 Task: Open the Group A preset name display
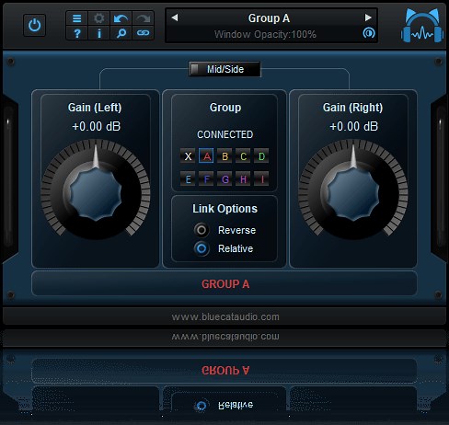269,18
